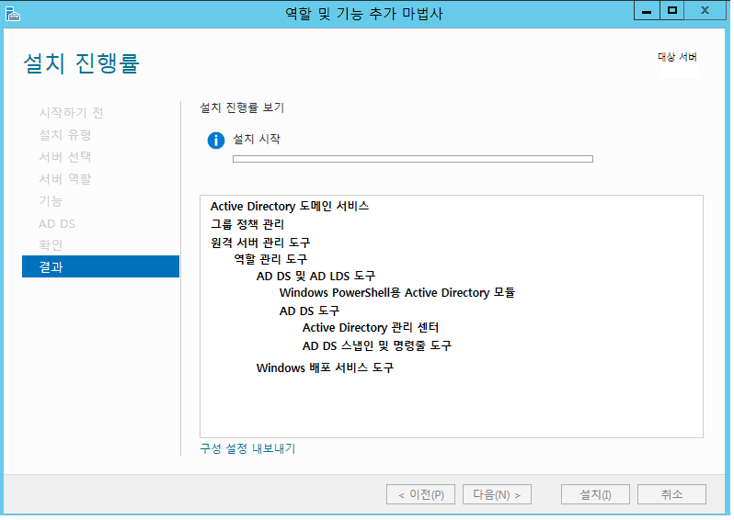The height and width of the screenshot is (520, 734).
Task: Click the 설치 진행률 보기 label
Action: tap(242, 107)
